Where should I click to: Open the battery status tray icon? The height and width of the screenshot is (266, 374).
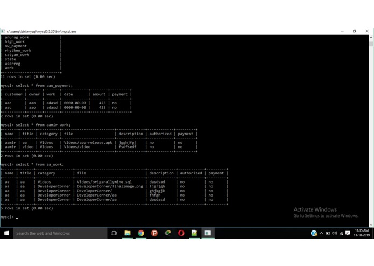pyautogui.click(x=328, y=233)
